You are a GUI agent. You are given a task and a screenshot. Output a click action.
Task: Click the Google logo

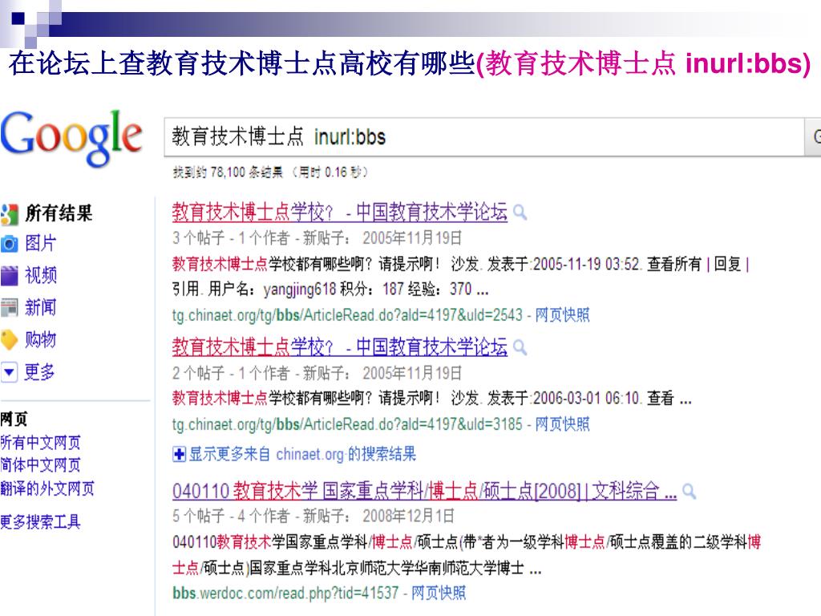point(71,138)
